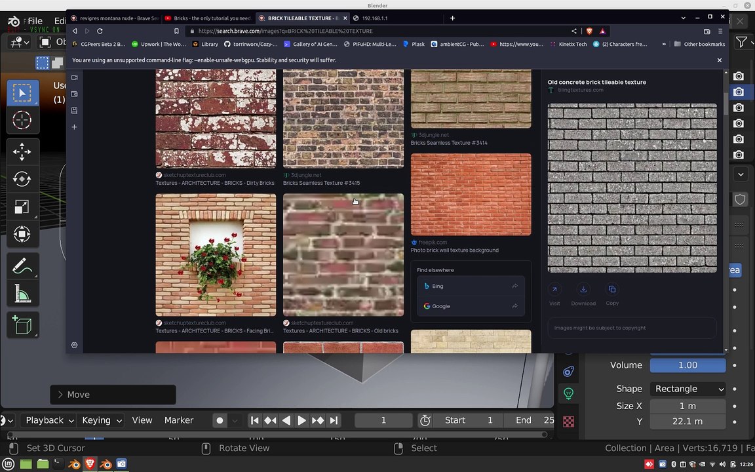Click the browser reload button

pyautogui.click(x=100, y=31)
